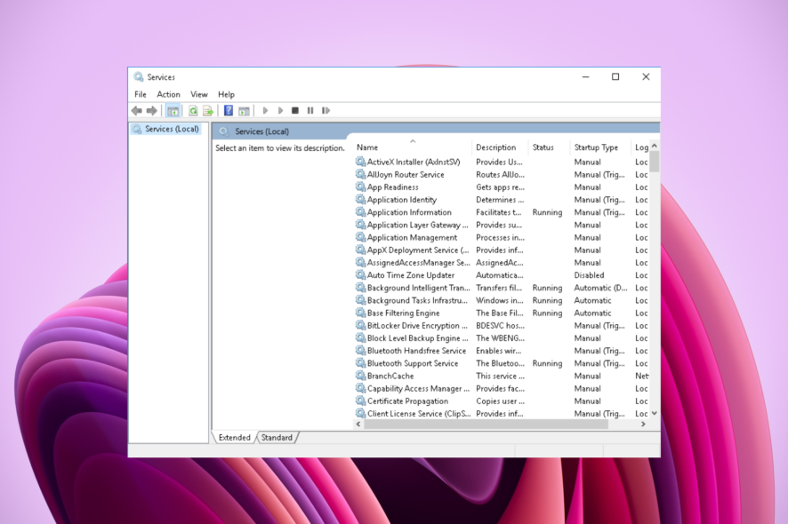Click the 'Routes AllJo...' description cell
The height and width of the screenshot is (524, 788).
coord(500,174)
